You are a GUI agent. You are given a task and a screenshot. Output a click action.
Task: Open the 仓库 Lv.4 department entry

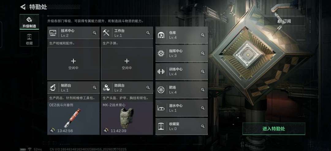[x=181, y=35]
